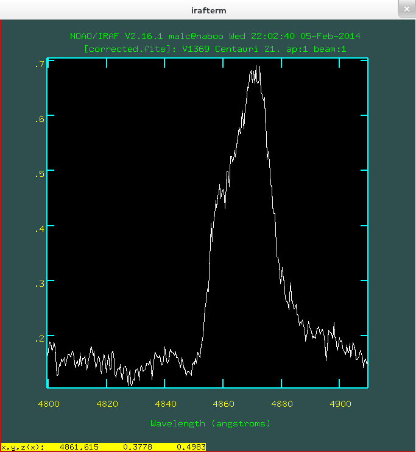This screenshot has width=416, height=452.
Task: Click the irafterm window title
Action: [x=207, y=10]
